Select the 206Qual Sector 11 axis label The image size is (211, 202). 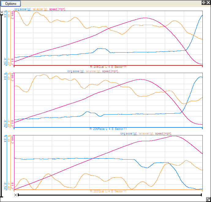(x=108, y=67)
